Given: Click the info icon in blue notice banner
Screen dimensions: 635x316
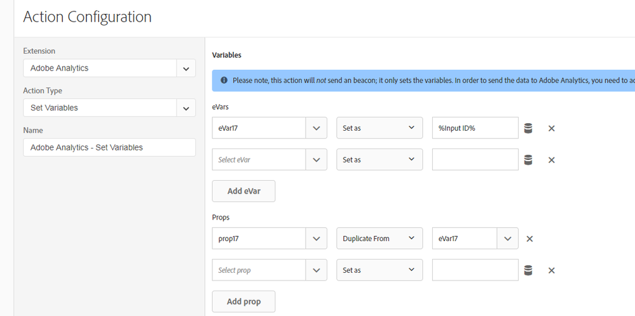Looking at the screenshot, I should [224, 81].
